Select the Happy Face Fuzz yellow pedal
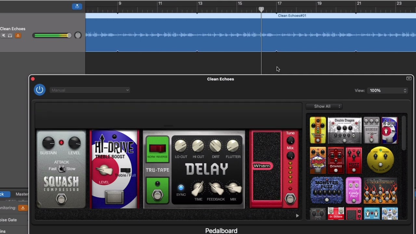 (380, 159)
